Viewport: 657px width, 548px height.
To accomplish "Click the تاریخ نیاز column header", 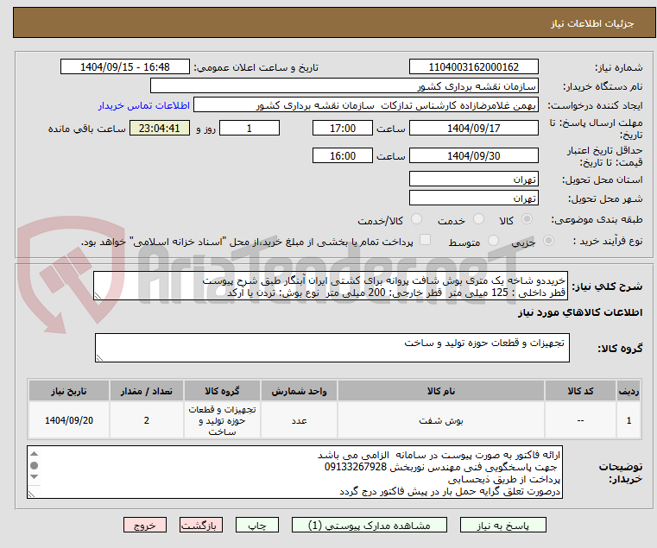I will (x=69, y=391).
